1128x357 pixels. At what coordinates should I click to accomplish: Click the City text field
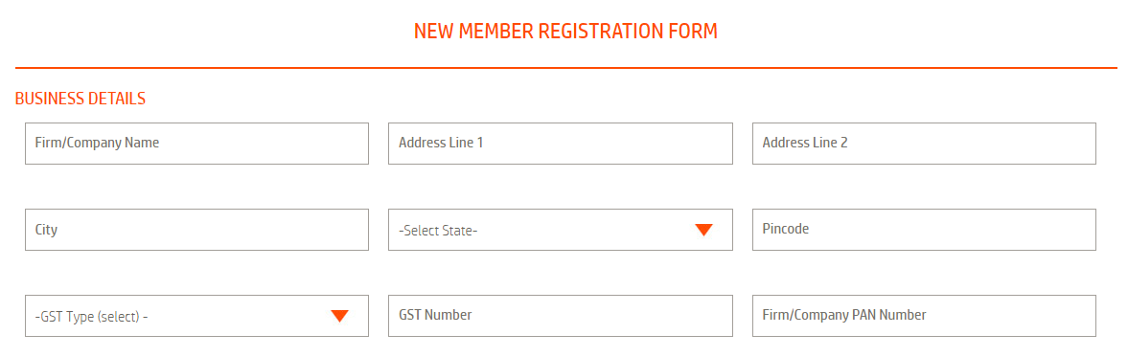point(196,230)
